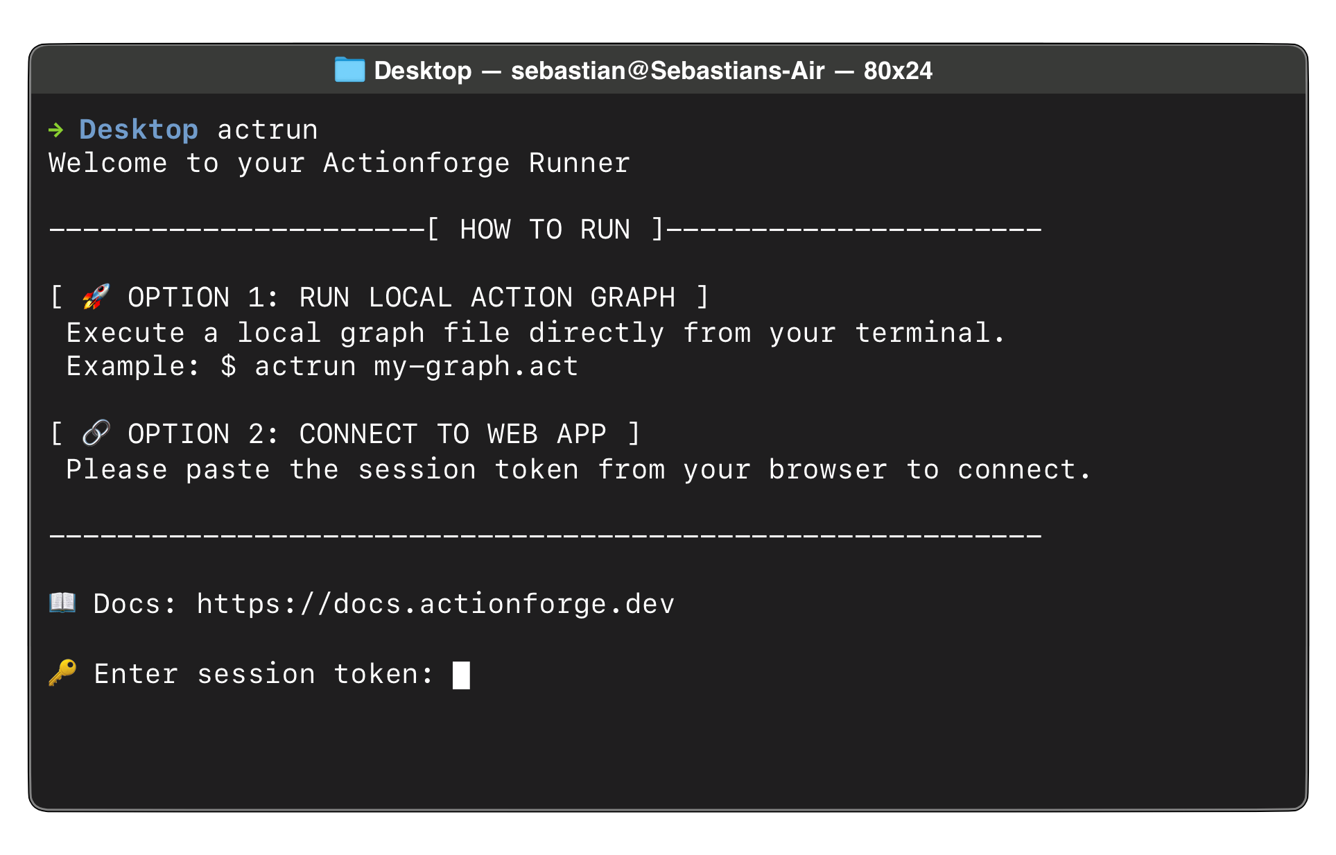Image resolution: width=1336 pixels, height=855 pixels.
Task: Click the chain link emoji beside Option 2
Action: click(x=96, y=433)
